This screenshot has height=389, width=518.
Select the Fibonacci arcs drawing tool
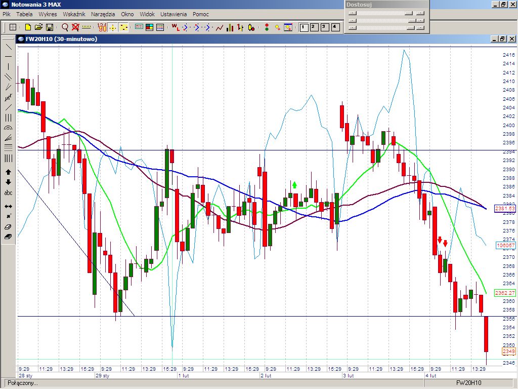(x=8, y=128)
